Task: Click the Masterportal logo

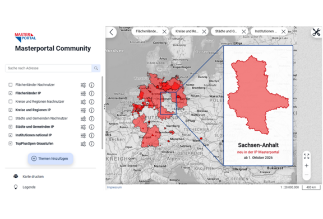Action: coord(25,37)
